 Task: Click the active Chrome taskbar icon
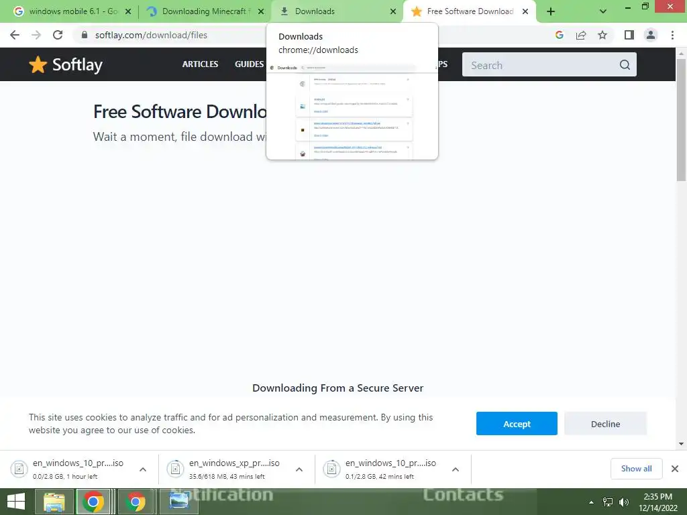coord(93,502)
